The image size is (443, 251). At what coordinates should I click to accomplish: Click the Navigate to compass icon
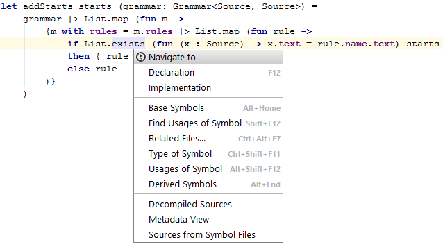pyautogui.click(x=141, y=57)
